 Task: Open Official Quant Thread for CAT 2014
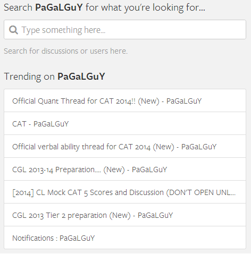pos(125,100)
